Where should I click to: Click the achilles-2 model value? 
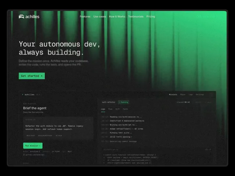(x=35, y=151)
